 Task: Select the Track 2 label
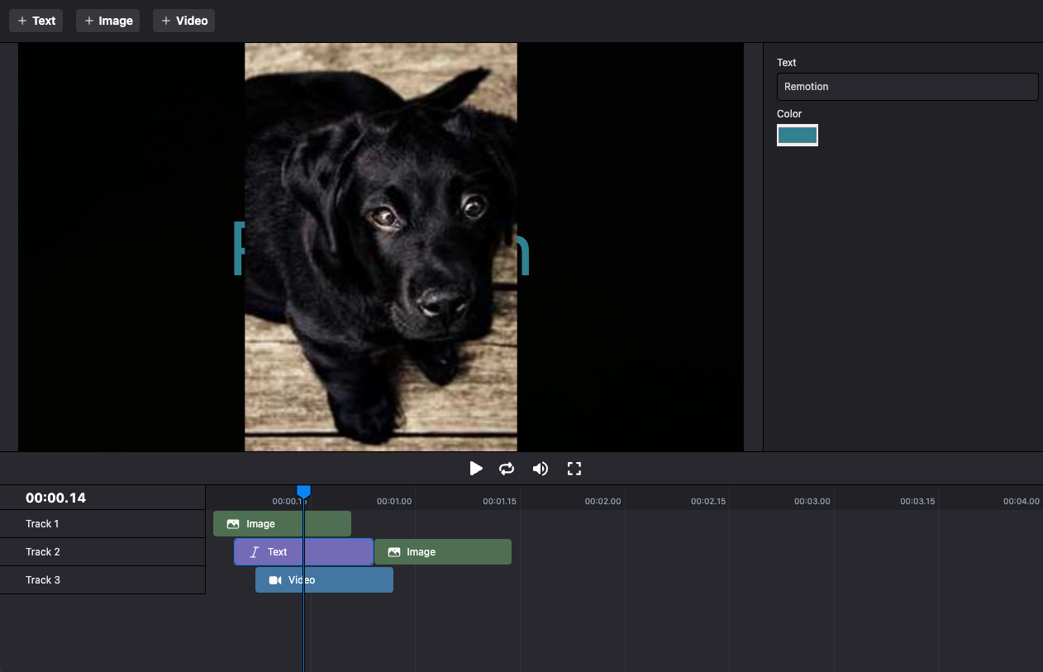point(42,552)
